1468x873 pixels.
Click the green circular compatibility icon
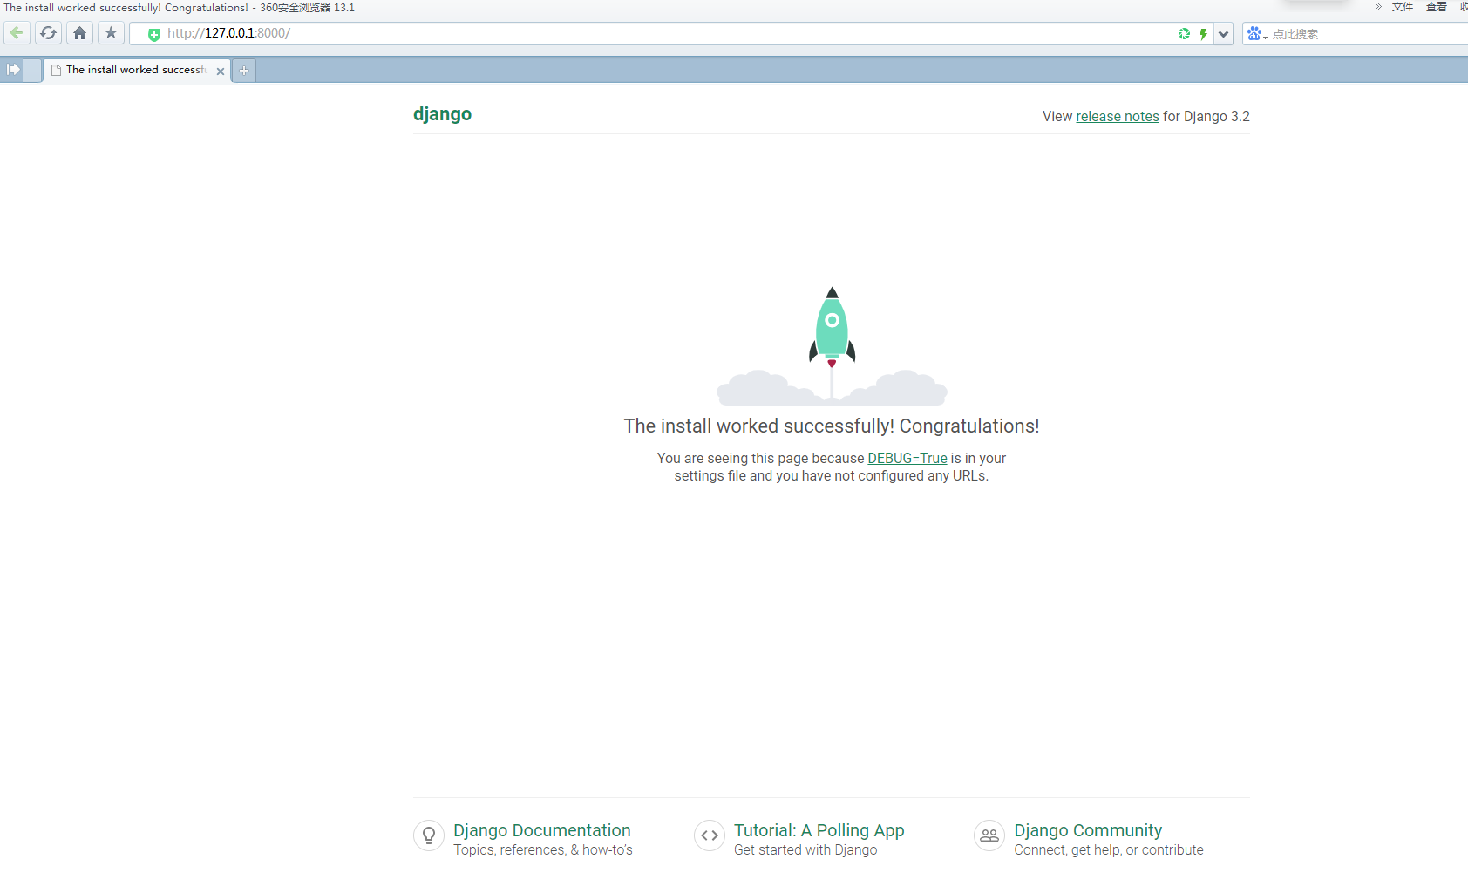[1184, 34]
